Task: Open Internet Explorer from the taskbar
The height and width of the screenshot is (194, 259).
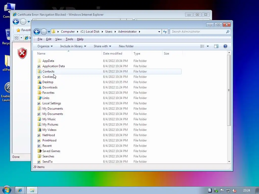Action: [20, 190]
